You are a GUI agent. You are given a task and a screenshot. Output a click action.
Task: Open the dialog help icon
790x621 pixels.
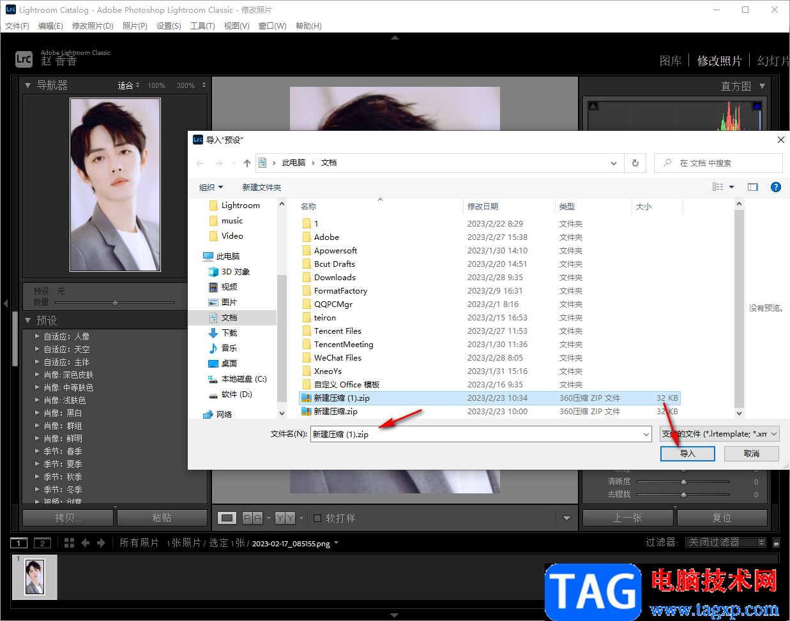[x=776, y=187]
